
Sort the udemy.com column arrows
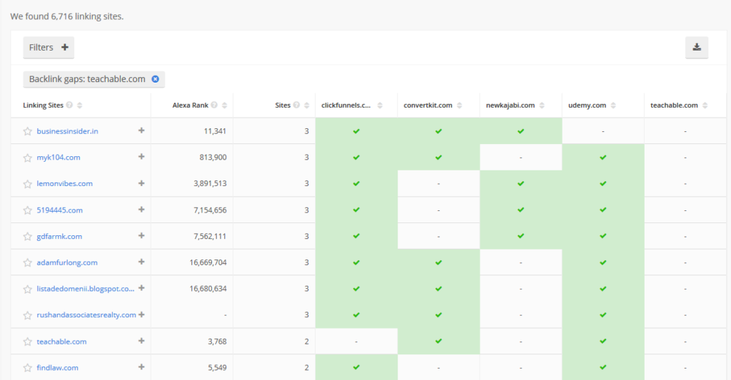pos(613,106)
